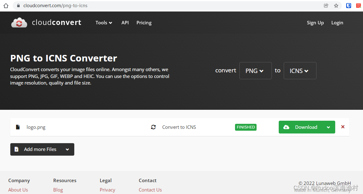Screen dimensions: 363x194
Task: Click the Convert to ICNS label
Action: click(179, 127)
